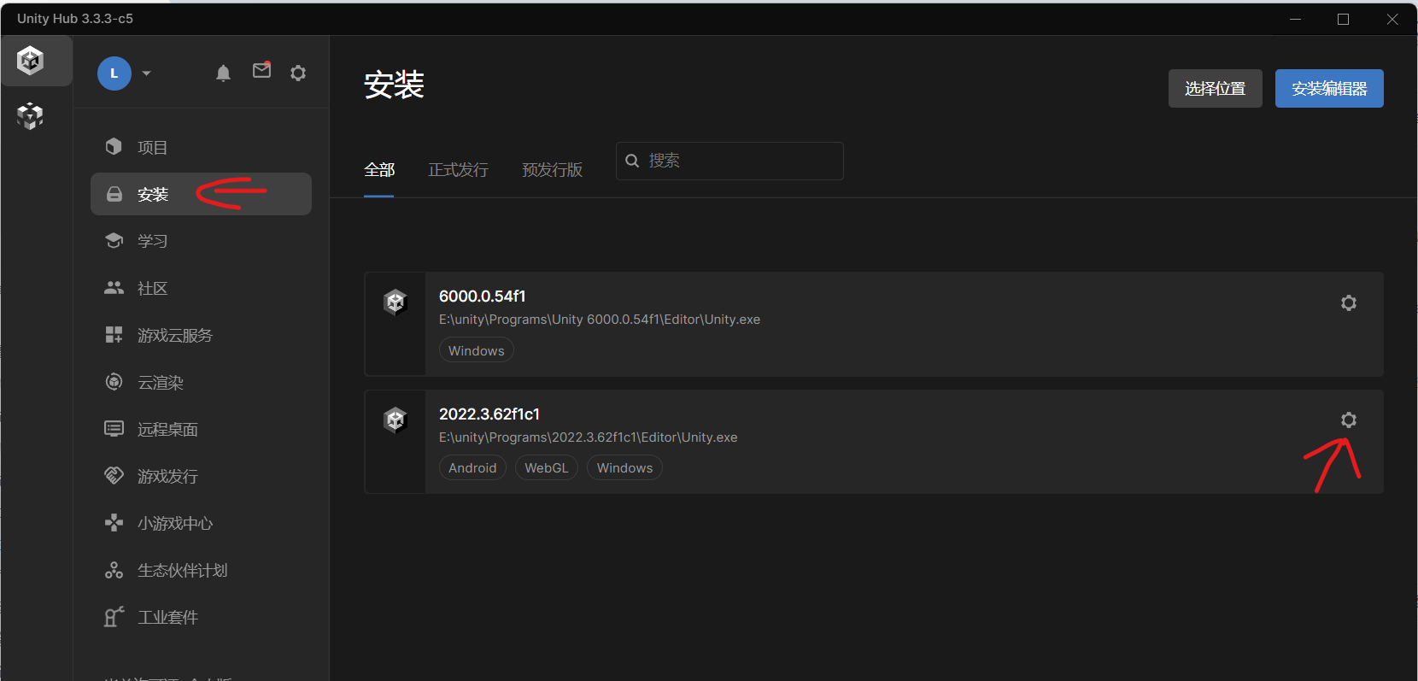Open 生态伙伴计划 sidebar item
This screenshot has height=681, width=1418.
coord(201,570)
